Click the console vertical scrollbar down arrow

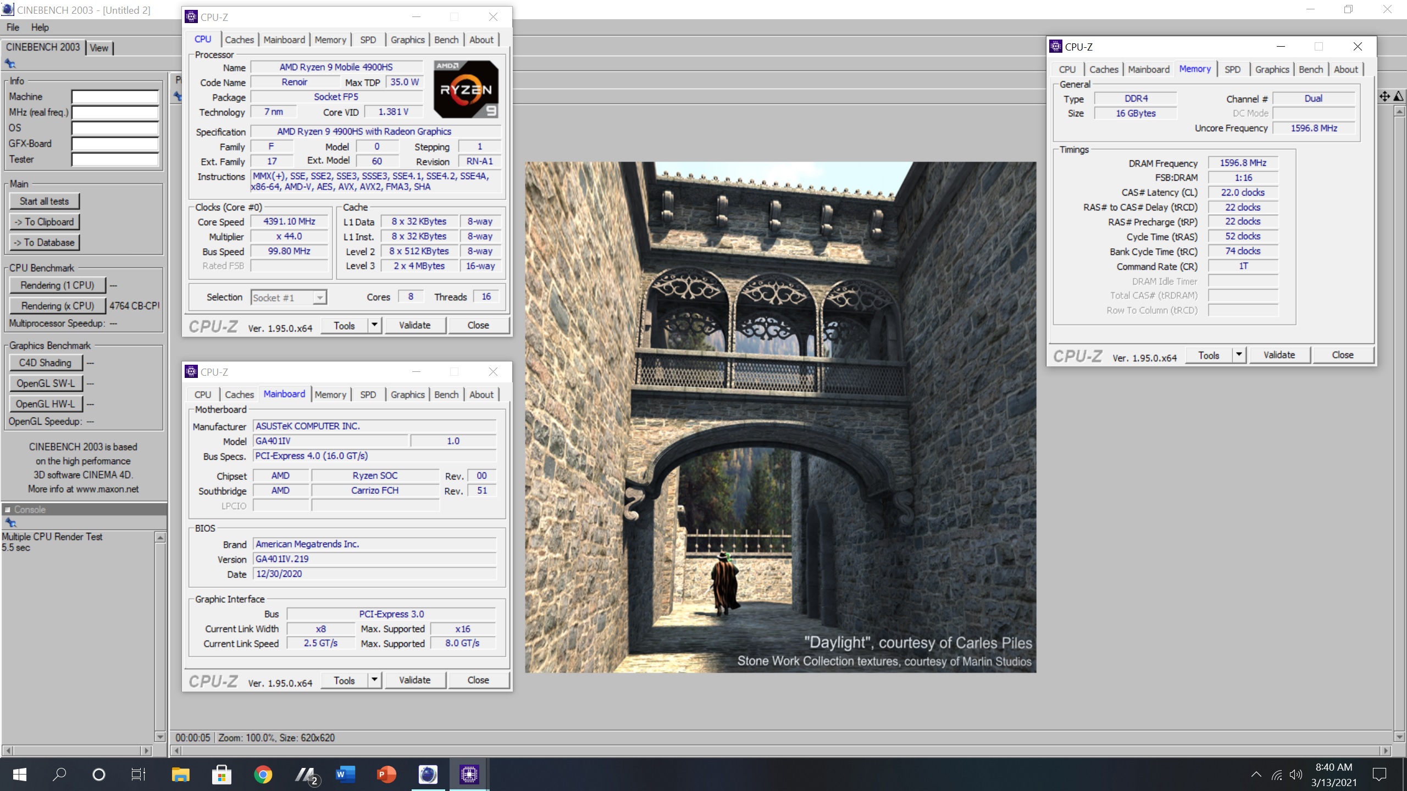coord(160,737)
